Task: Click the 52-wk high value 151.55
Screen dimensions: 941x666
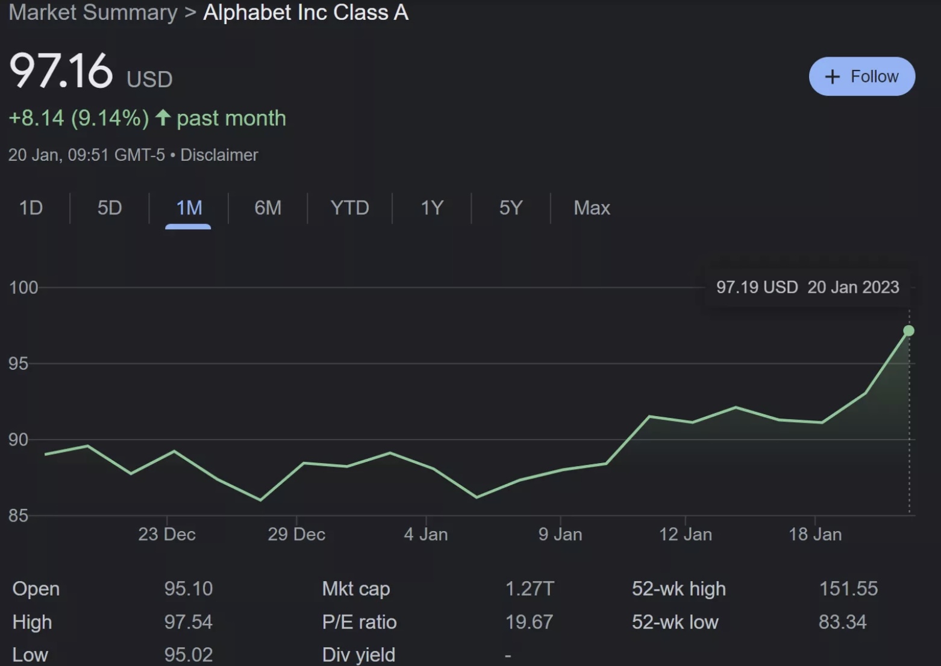Action: tap(848, 588)
